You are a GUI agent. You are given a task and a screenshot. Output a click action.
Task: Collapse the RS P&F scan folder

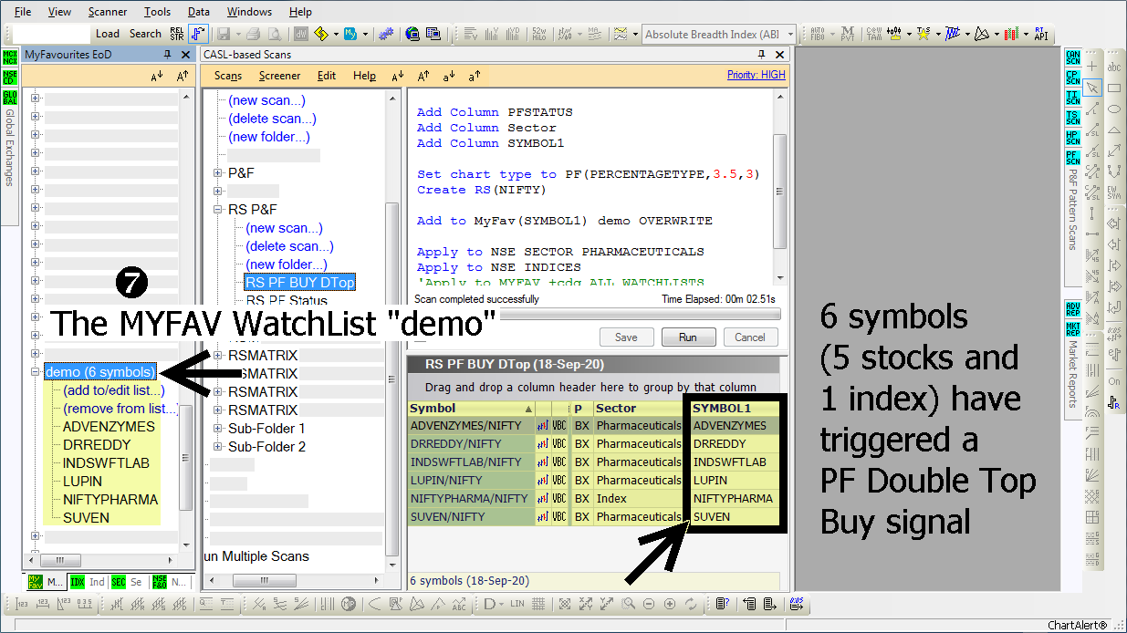(x=218, y=210)
